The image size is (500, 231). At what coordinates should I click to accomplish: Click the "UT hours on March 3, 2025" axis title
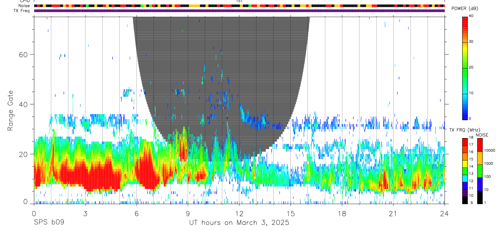click(239, 223)
